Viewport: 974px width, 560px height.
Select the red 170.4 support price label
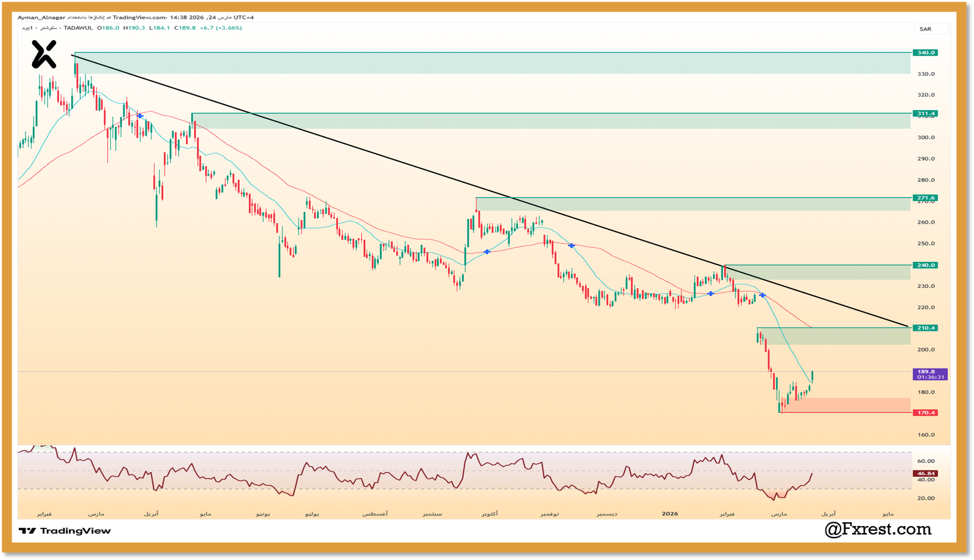coord(925,413)
